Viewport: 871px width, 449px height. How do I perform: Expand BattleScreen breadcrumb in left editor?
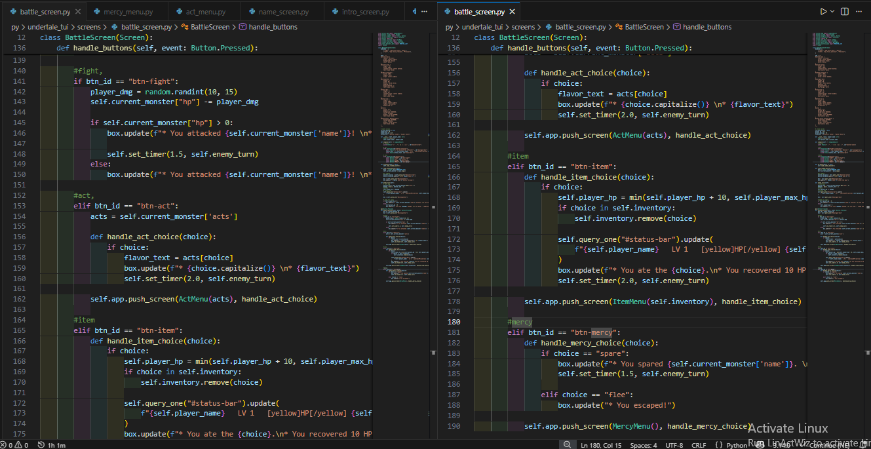click(x=210, y=27)
